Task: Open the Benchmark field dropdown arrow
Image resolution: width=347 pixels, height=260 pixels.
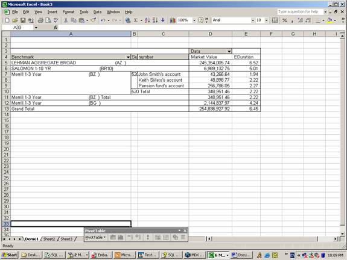Action: pyautogui.click(x=128, y=57)
